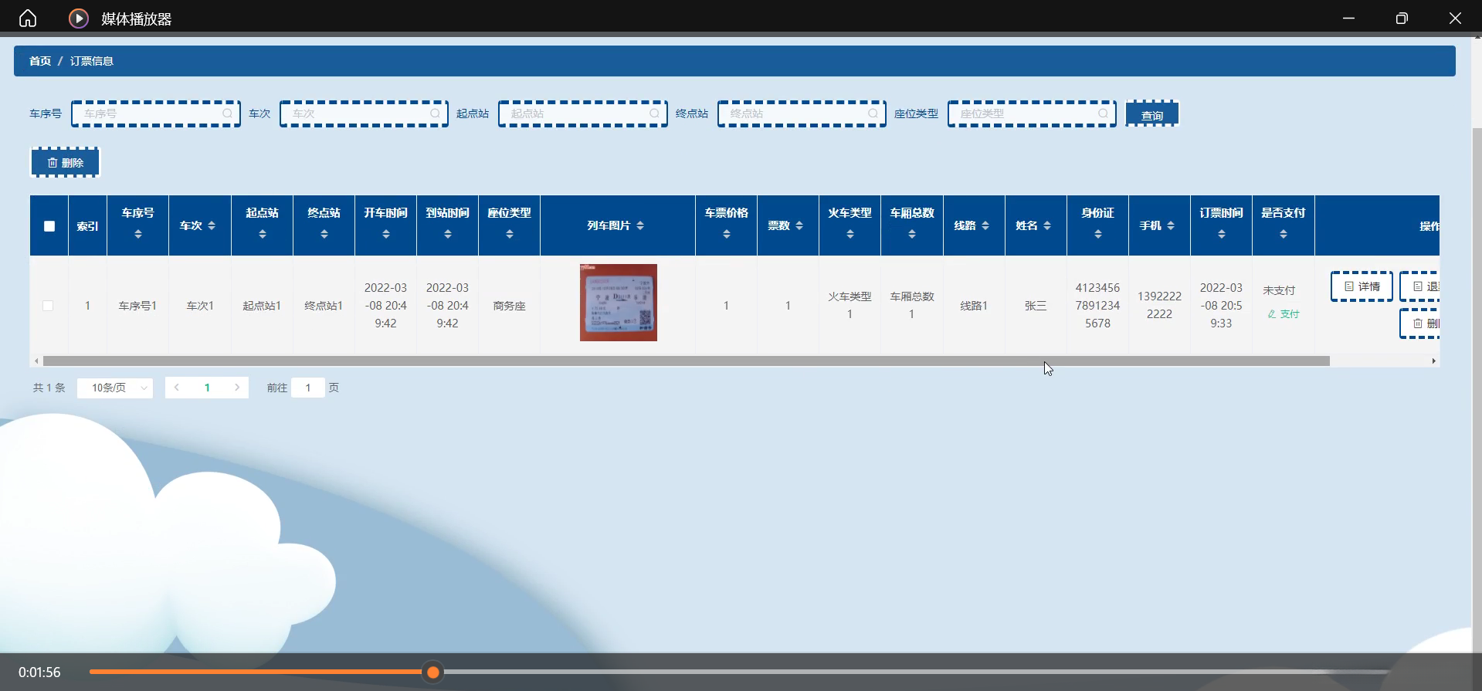
Task: Click the search icon in the 车次 field
Action: pyautogui.click(x=435, y=113)
